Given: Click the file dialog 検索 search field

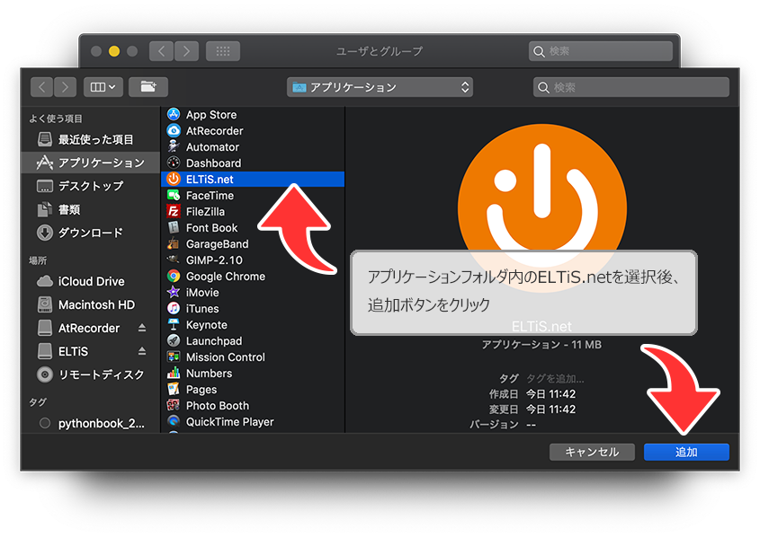Looking at the screenshot, I should tap(631, 87).
